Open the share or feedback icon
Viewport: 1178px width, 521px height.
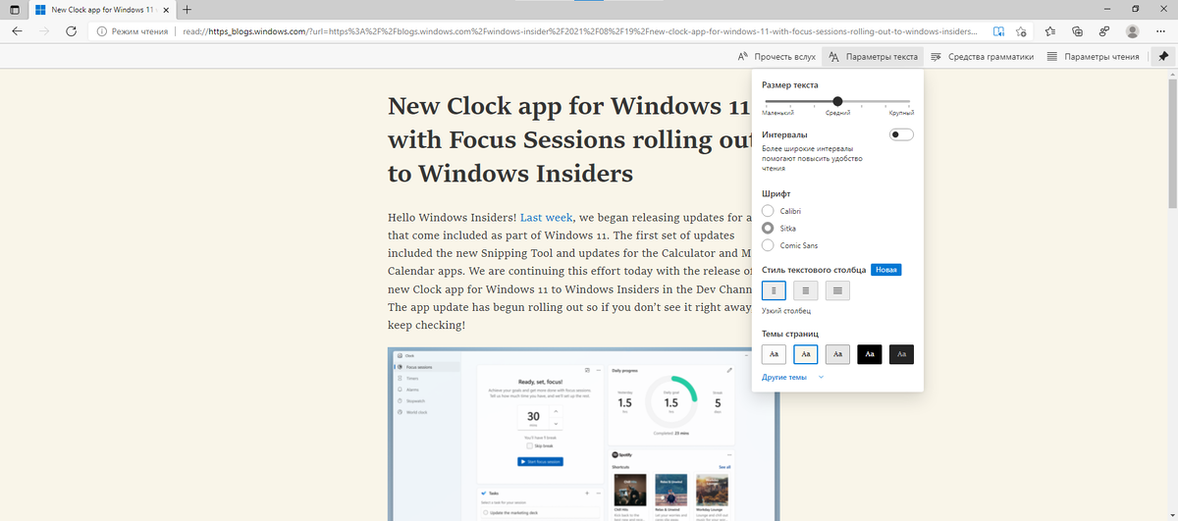[x=1104, y=31]
